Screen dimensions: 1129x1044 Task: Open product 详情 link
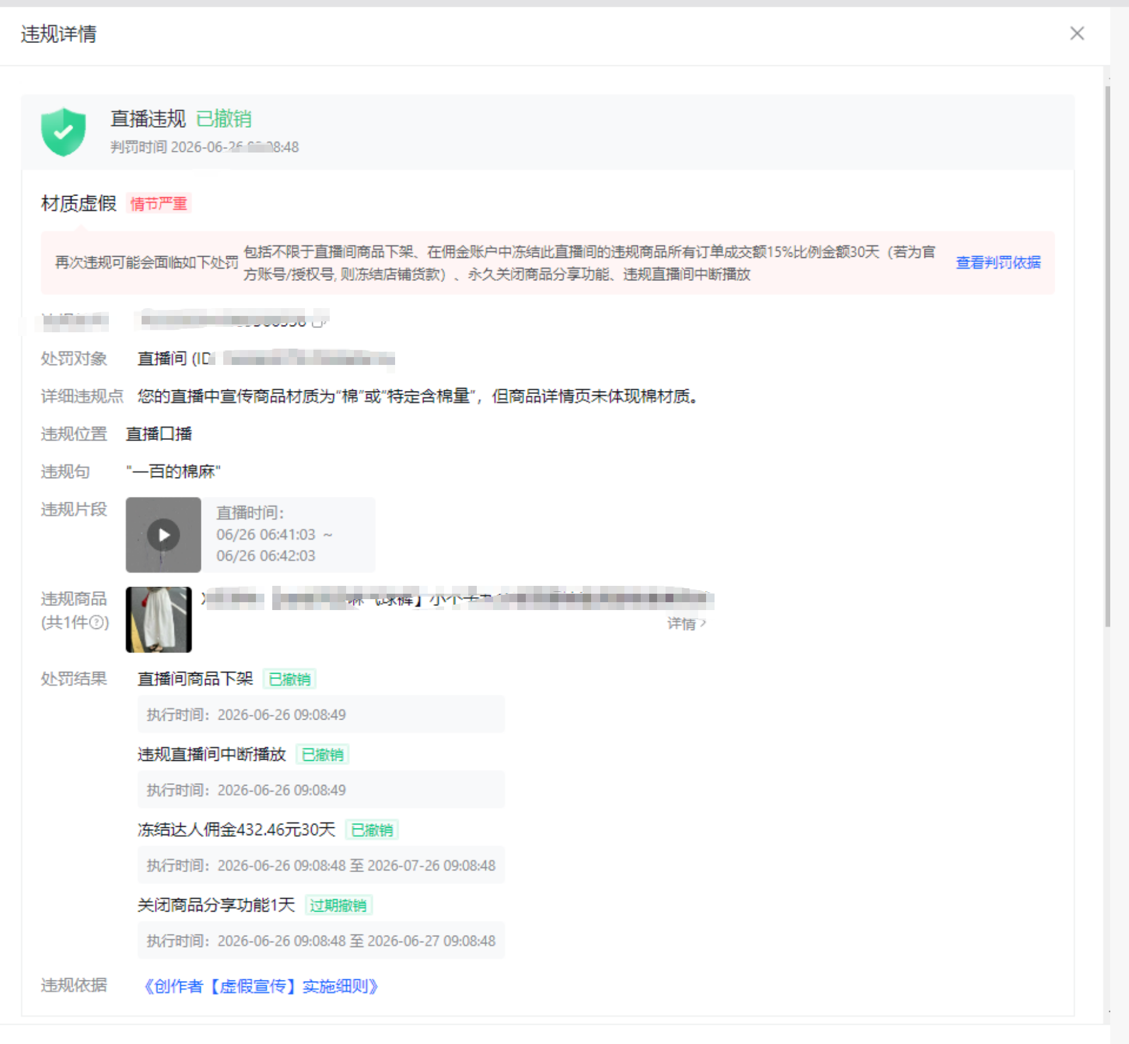point(686,624)
